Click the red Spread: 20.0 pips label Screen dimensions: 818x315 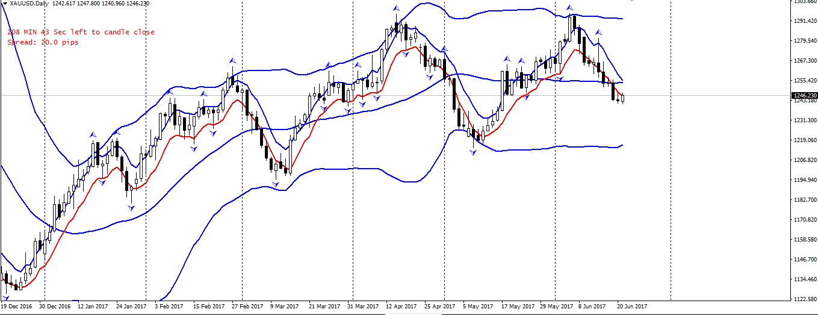(x=43, y=42)
